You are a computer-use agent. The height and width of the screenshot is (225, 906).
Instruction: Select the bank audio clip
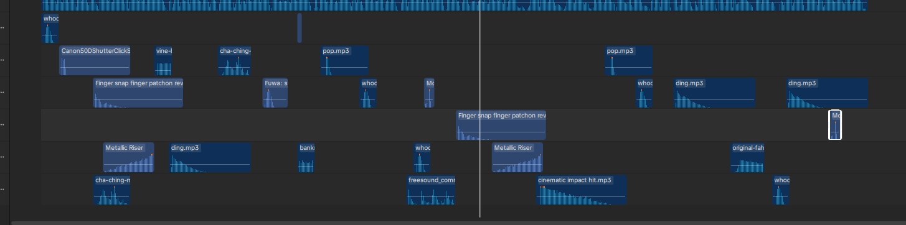[306, 157]
